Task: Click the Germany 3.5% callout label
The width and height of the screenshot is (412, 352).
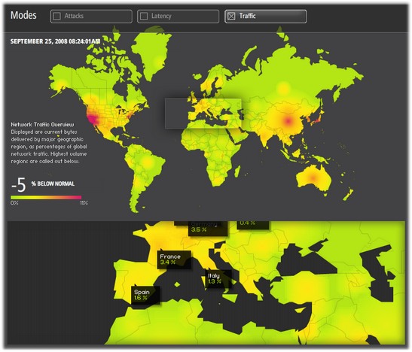Action: point(208,227)
